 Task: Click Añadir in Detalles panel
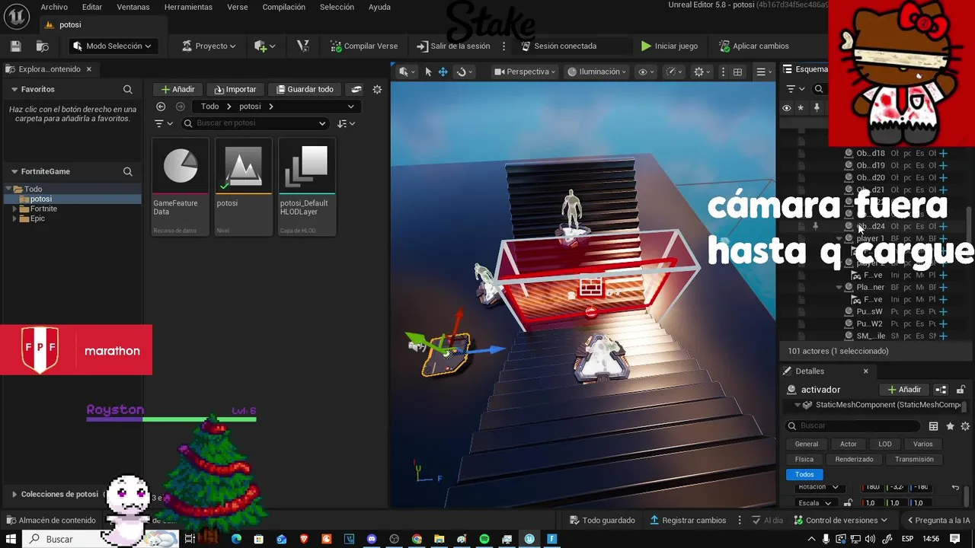[904, 390]
